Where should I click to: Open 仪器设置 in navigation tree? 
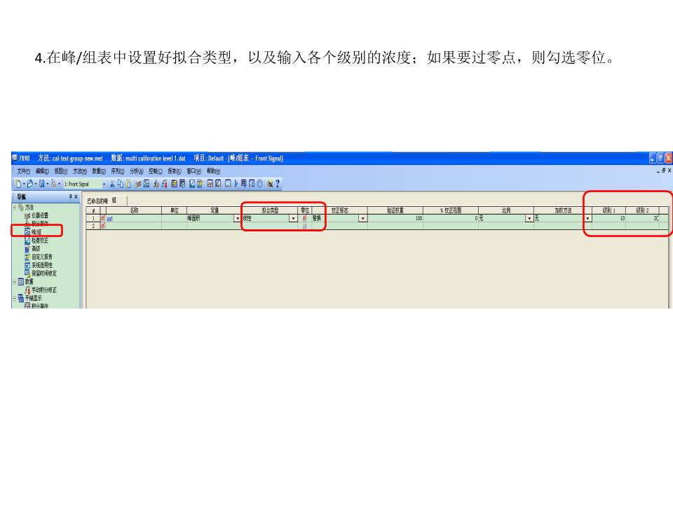(x=39, y=215)
